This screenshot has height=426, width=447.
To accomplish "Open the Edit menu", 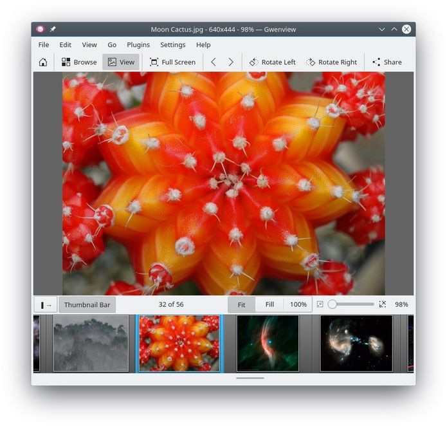I will coord(66,45).
